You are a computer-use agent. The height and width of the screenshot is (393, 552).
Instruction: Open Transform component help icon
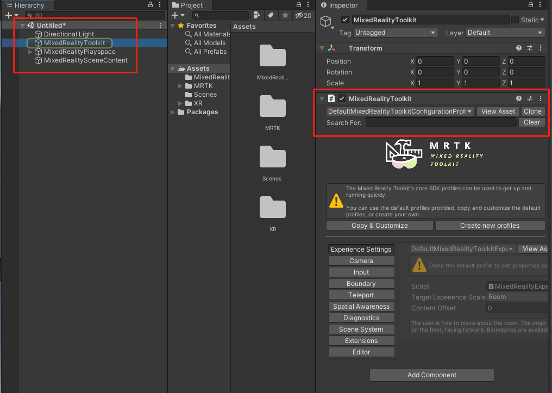click(518, 48)
